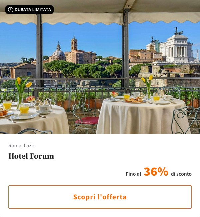Open the Hotel Forum title
Image resolution: width=200 pixels, height=217 pixels.
(31, 156)
